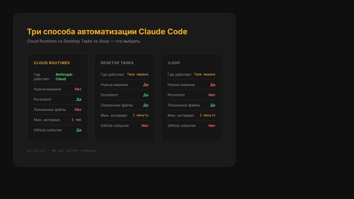Viewport: 354px width, 199px height.
Task: Click 'Нет' beside 'GitHub события' in /loop card
Action: [212, 126]
